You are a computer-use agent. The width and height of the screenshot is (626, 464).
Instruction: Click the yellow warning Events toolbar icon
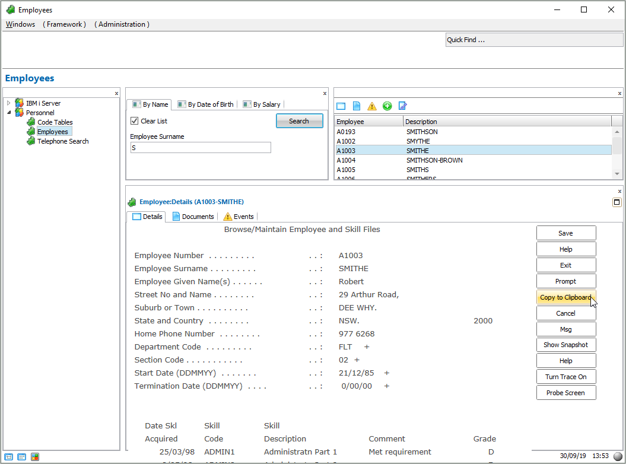372,106
